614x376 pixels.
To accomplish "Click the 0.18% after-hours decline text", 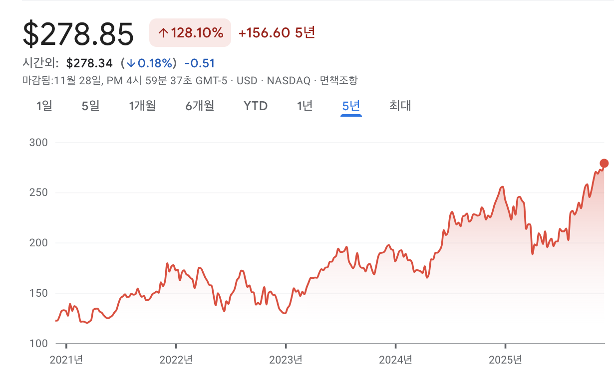I will click(x=150, y=63).
